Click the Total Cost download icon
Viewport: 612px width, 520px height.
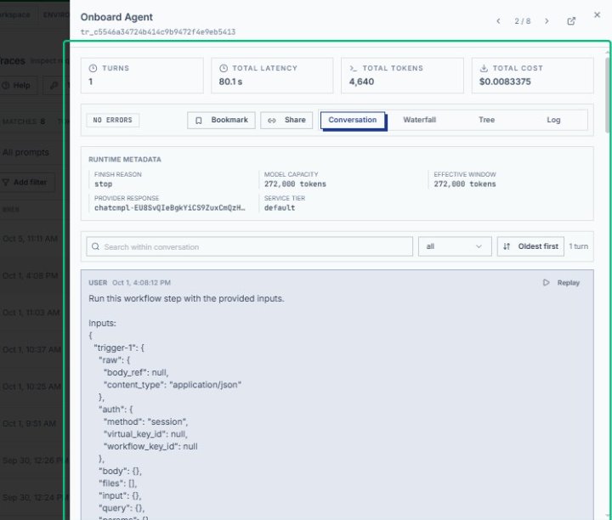click(x=484, y=68)
